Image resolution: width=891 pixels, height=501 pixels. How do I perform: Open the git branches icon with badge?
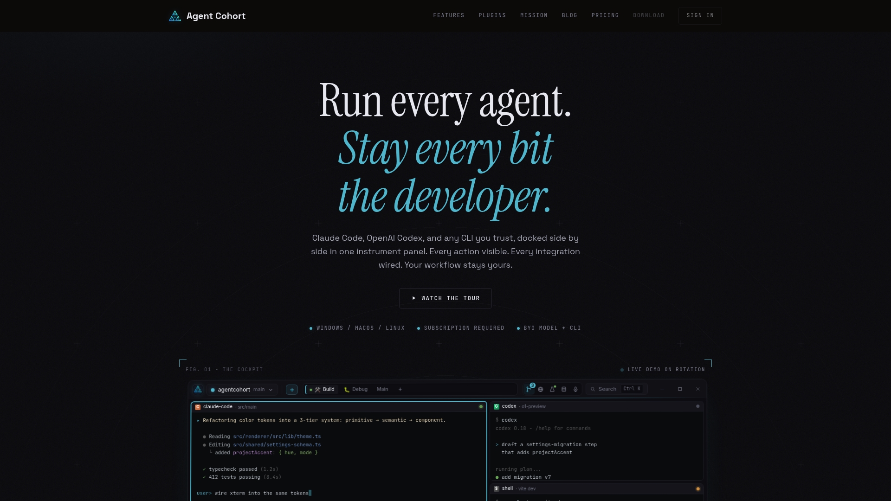coord(529,389)
